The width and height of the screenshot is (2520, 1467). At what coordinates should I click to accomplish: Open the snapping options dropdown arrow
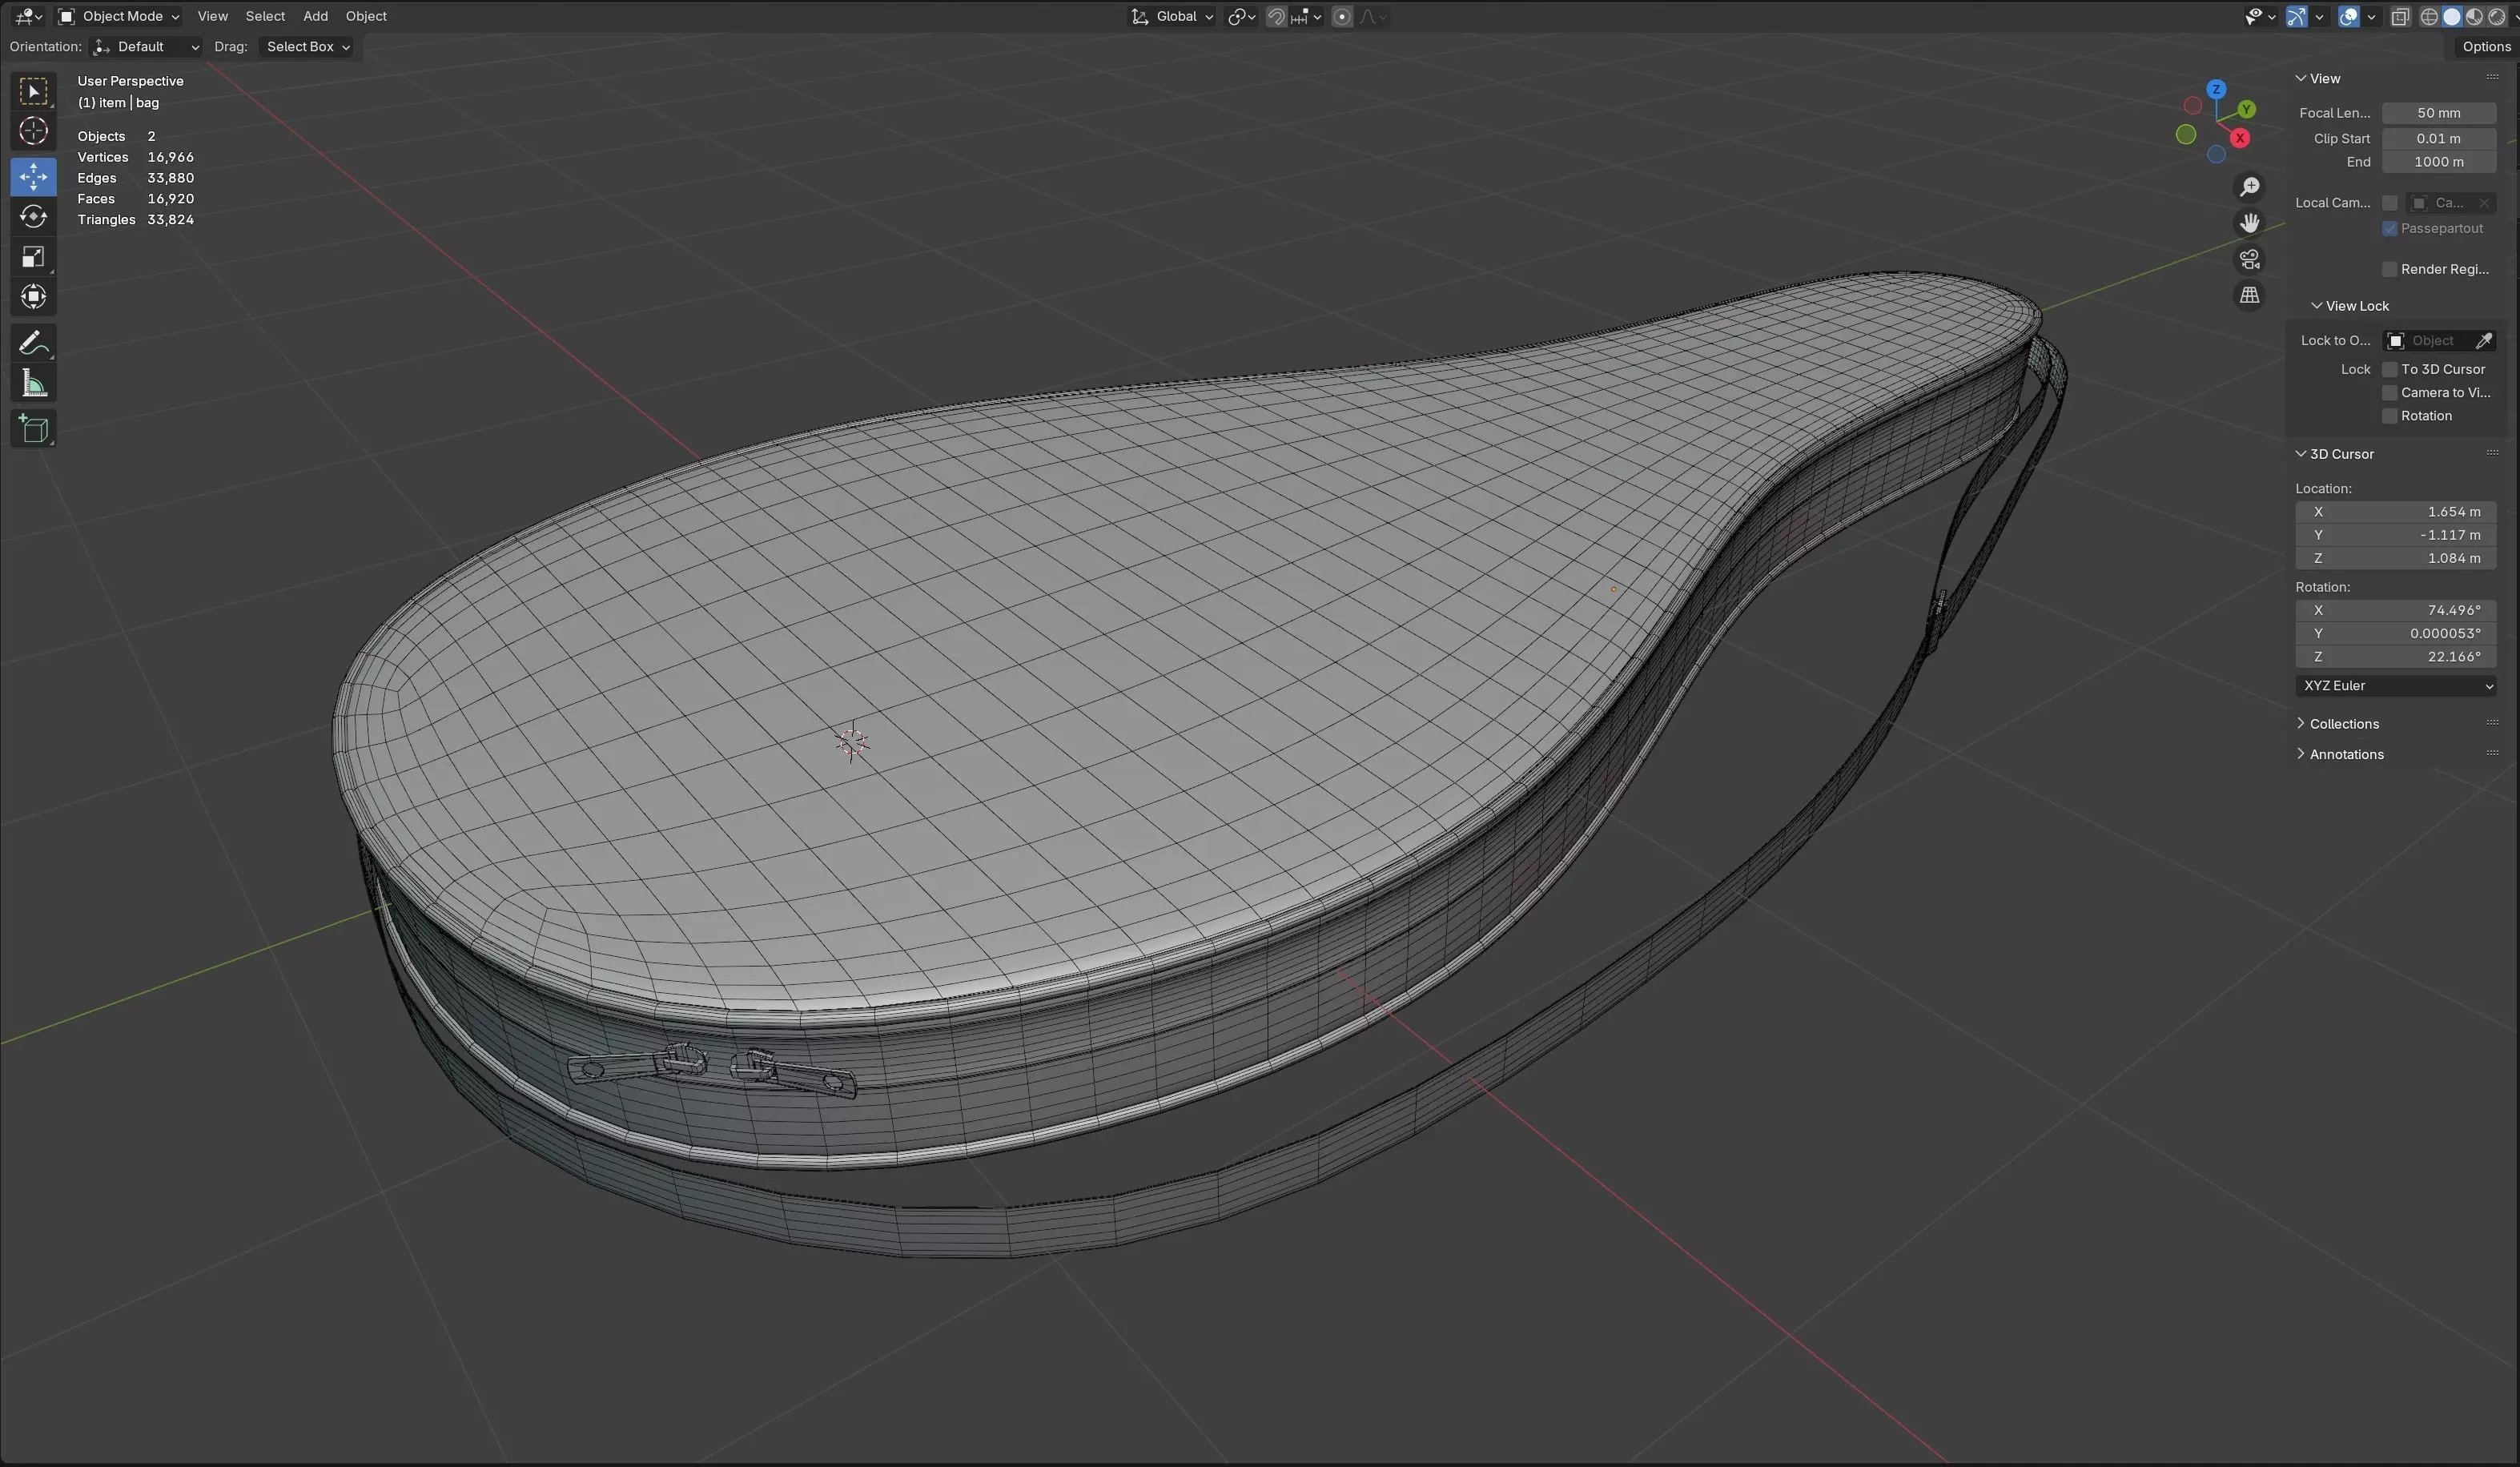coord(1306,16)
